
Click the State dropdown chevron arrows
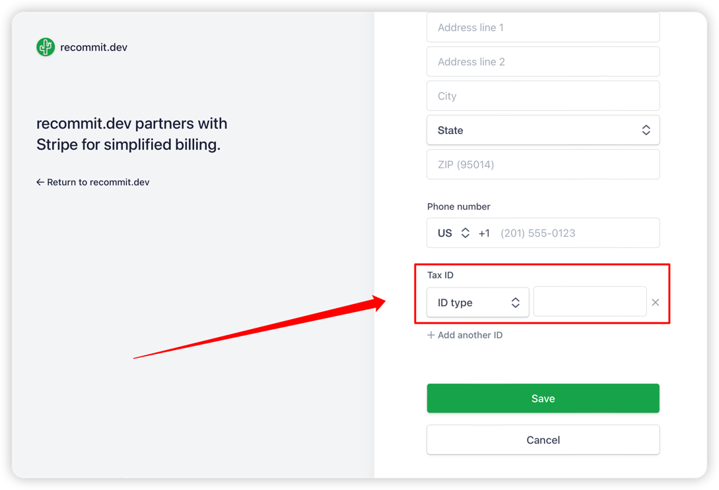point(646,131)
